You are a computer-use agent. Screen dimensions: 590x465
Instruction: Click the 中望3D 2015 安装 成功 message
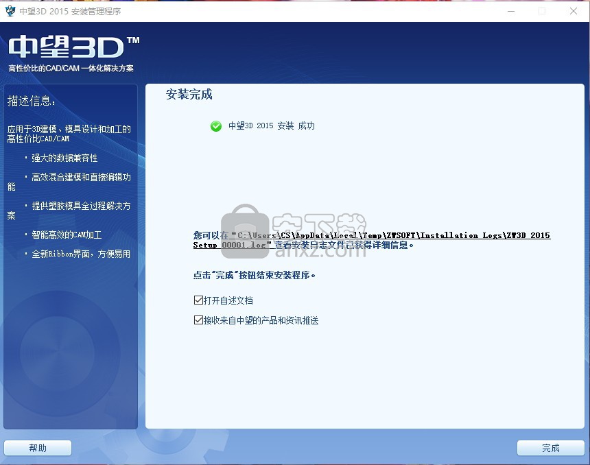tap(271, 126)
